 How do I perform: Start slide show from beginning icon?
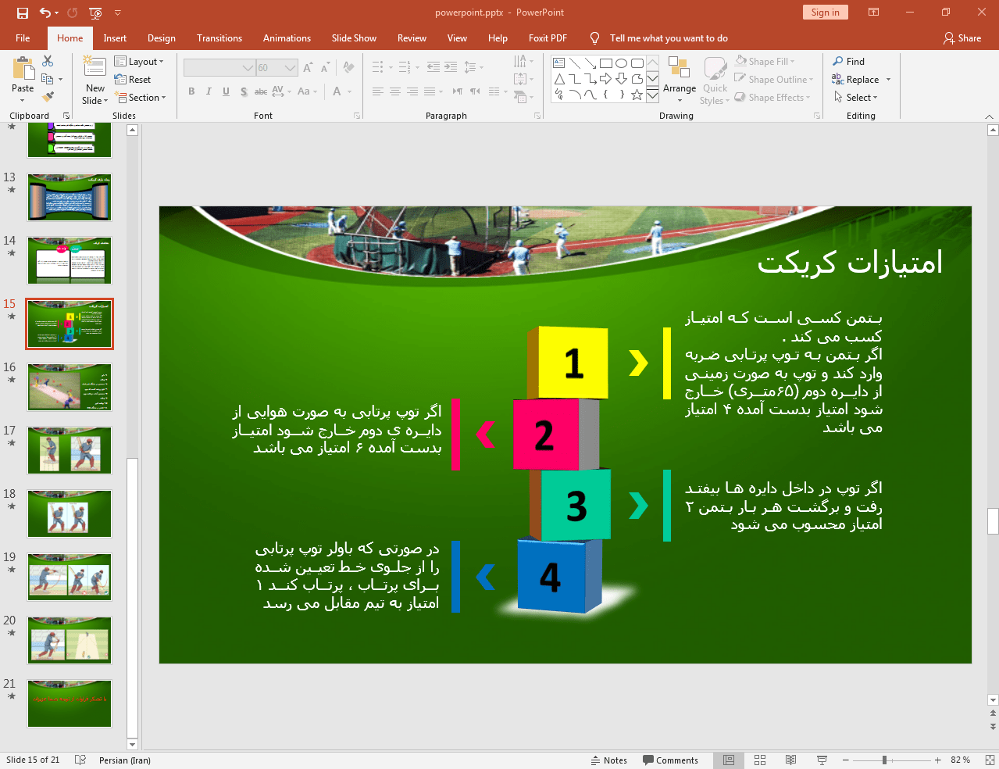click(x=95, y=13)
